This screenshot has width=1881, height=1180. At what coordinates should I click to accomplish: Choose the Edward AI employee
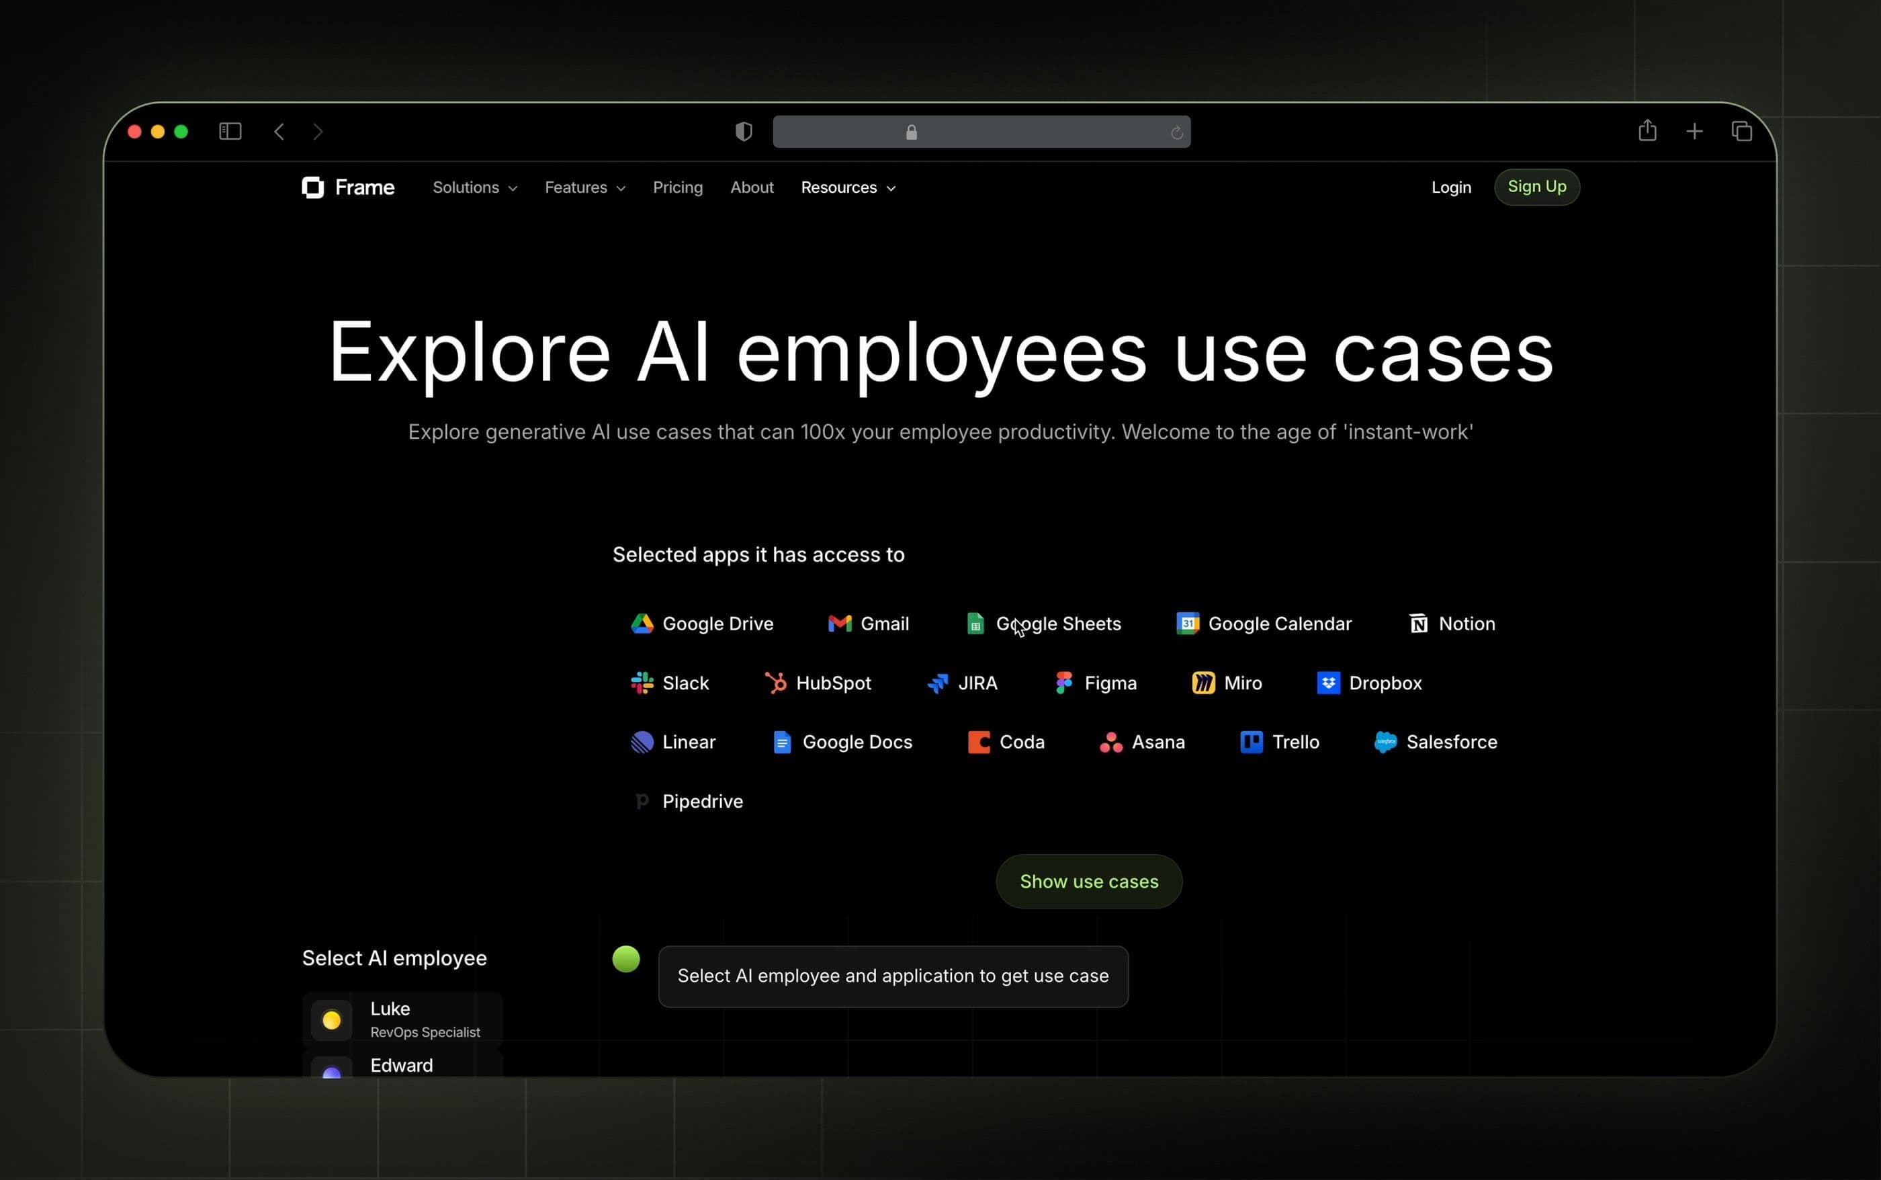coord(402,1064)
